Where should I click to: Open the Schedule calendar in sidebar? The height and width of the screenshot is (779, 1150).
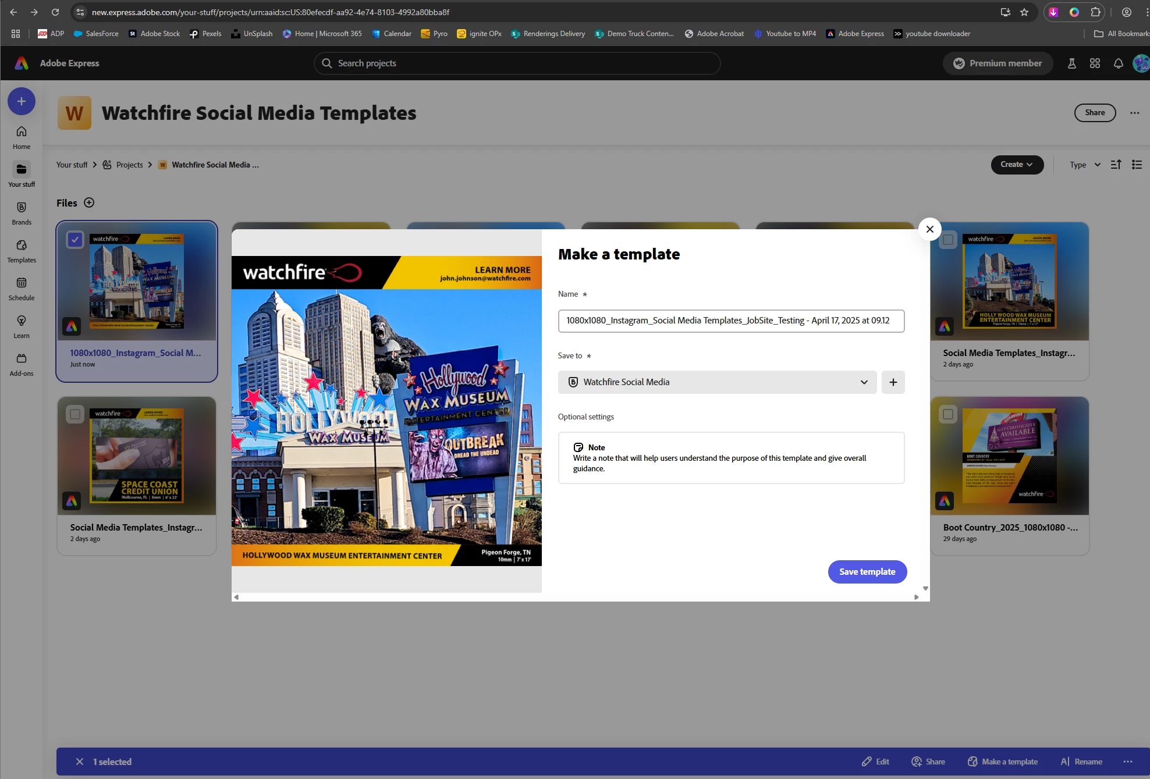[x=22, y=289]
